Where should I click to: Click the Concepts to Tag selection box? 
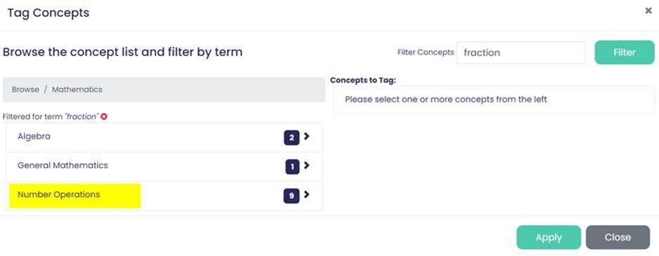point(494,100)
